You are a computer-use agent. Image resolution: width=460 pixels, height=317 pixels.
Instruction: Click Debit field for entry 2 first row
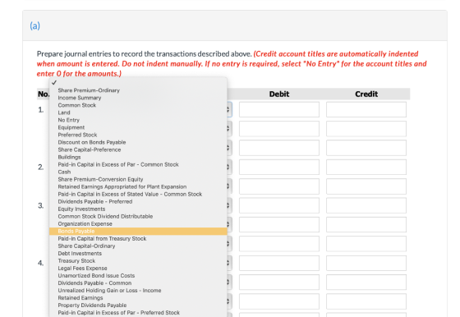(x=279, y=168)
